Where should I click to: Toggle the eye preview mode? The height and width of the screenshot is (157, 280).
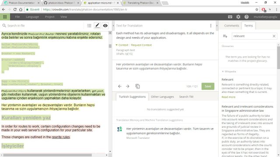click(x=105, y=26)
